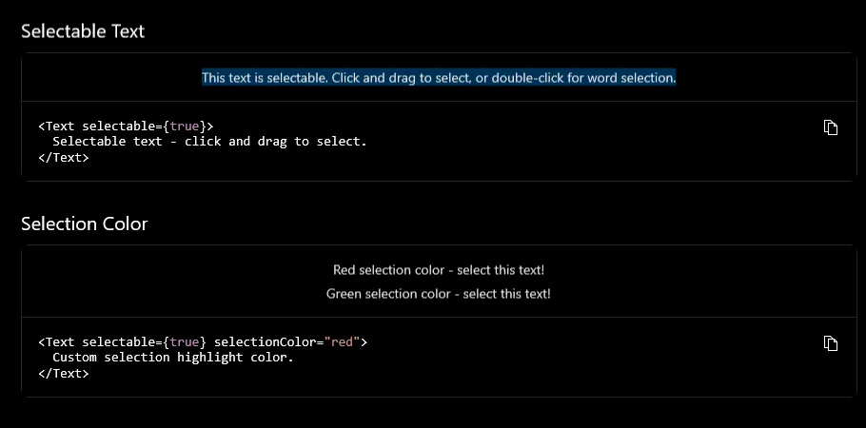Click the 'Selection Color' section heading

(x=85, y=224)
